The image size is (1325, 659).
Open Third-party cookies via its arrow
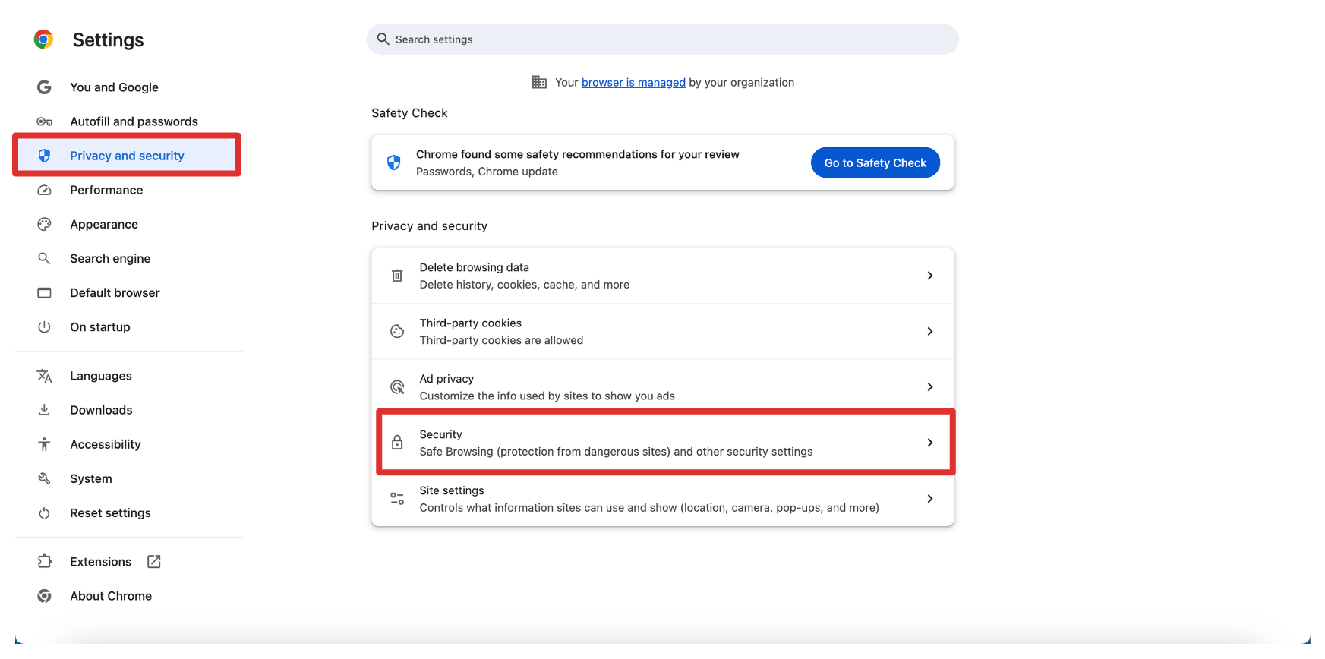click(930, 331)
